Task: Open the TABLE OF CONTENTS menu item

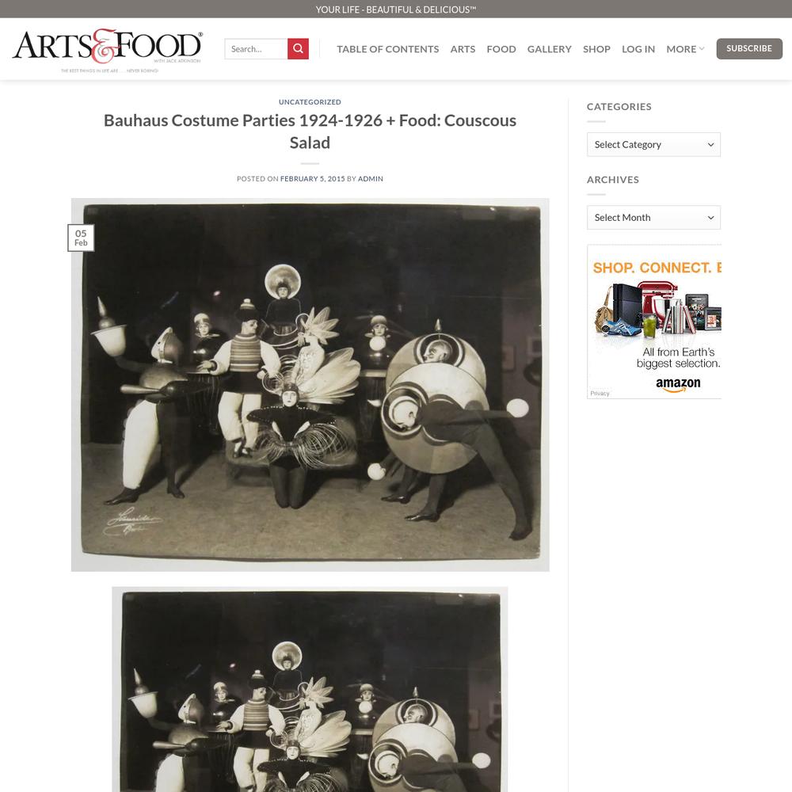Action: pos(388,49)
